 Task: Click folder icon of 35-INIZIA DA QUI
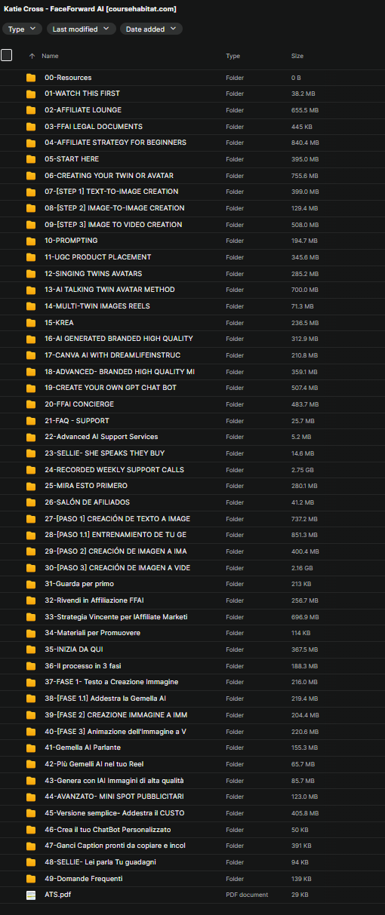[x=31, y=649]
